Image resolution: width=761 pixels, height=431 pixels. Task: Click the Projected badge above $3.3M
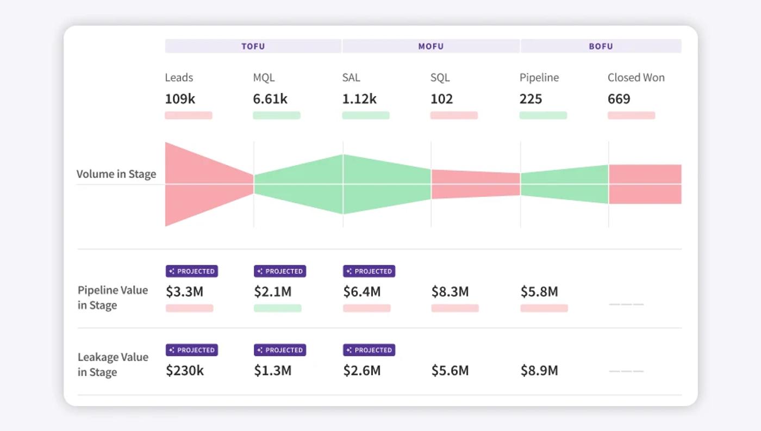tap(192, 271)
